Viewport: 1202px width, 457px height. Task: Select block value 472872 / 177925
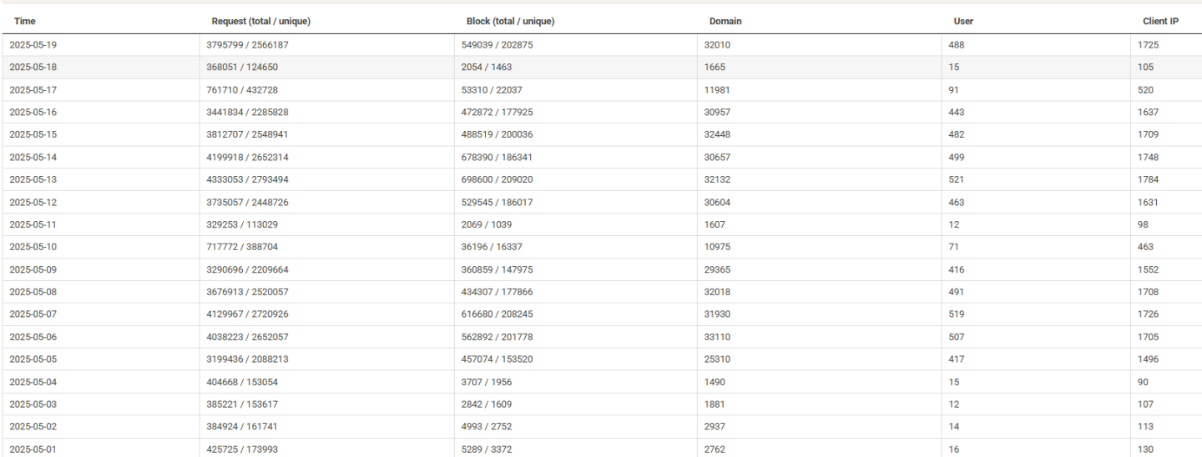pos(497,113)
